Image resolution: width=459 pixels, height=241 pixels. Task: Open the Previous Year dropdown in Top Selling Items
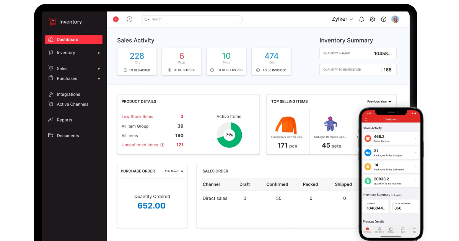pyautogui.click(x=379, y=101)
